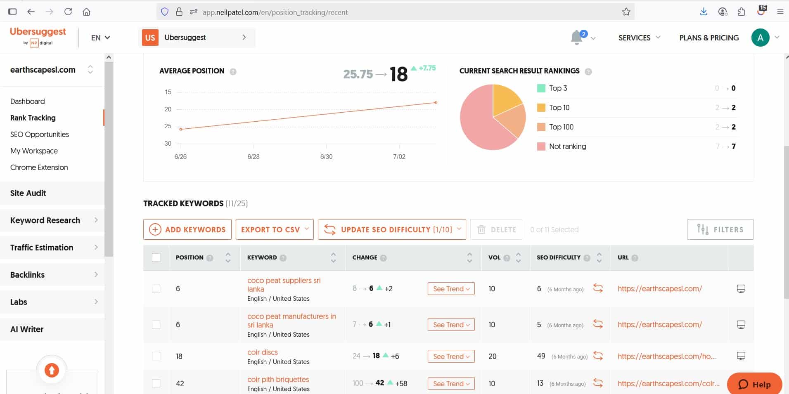Click the Not ranking pink legend swatch
Image resolution: width=789 pixels, height=394 pixels.
541,146
